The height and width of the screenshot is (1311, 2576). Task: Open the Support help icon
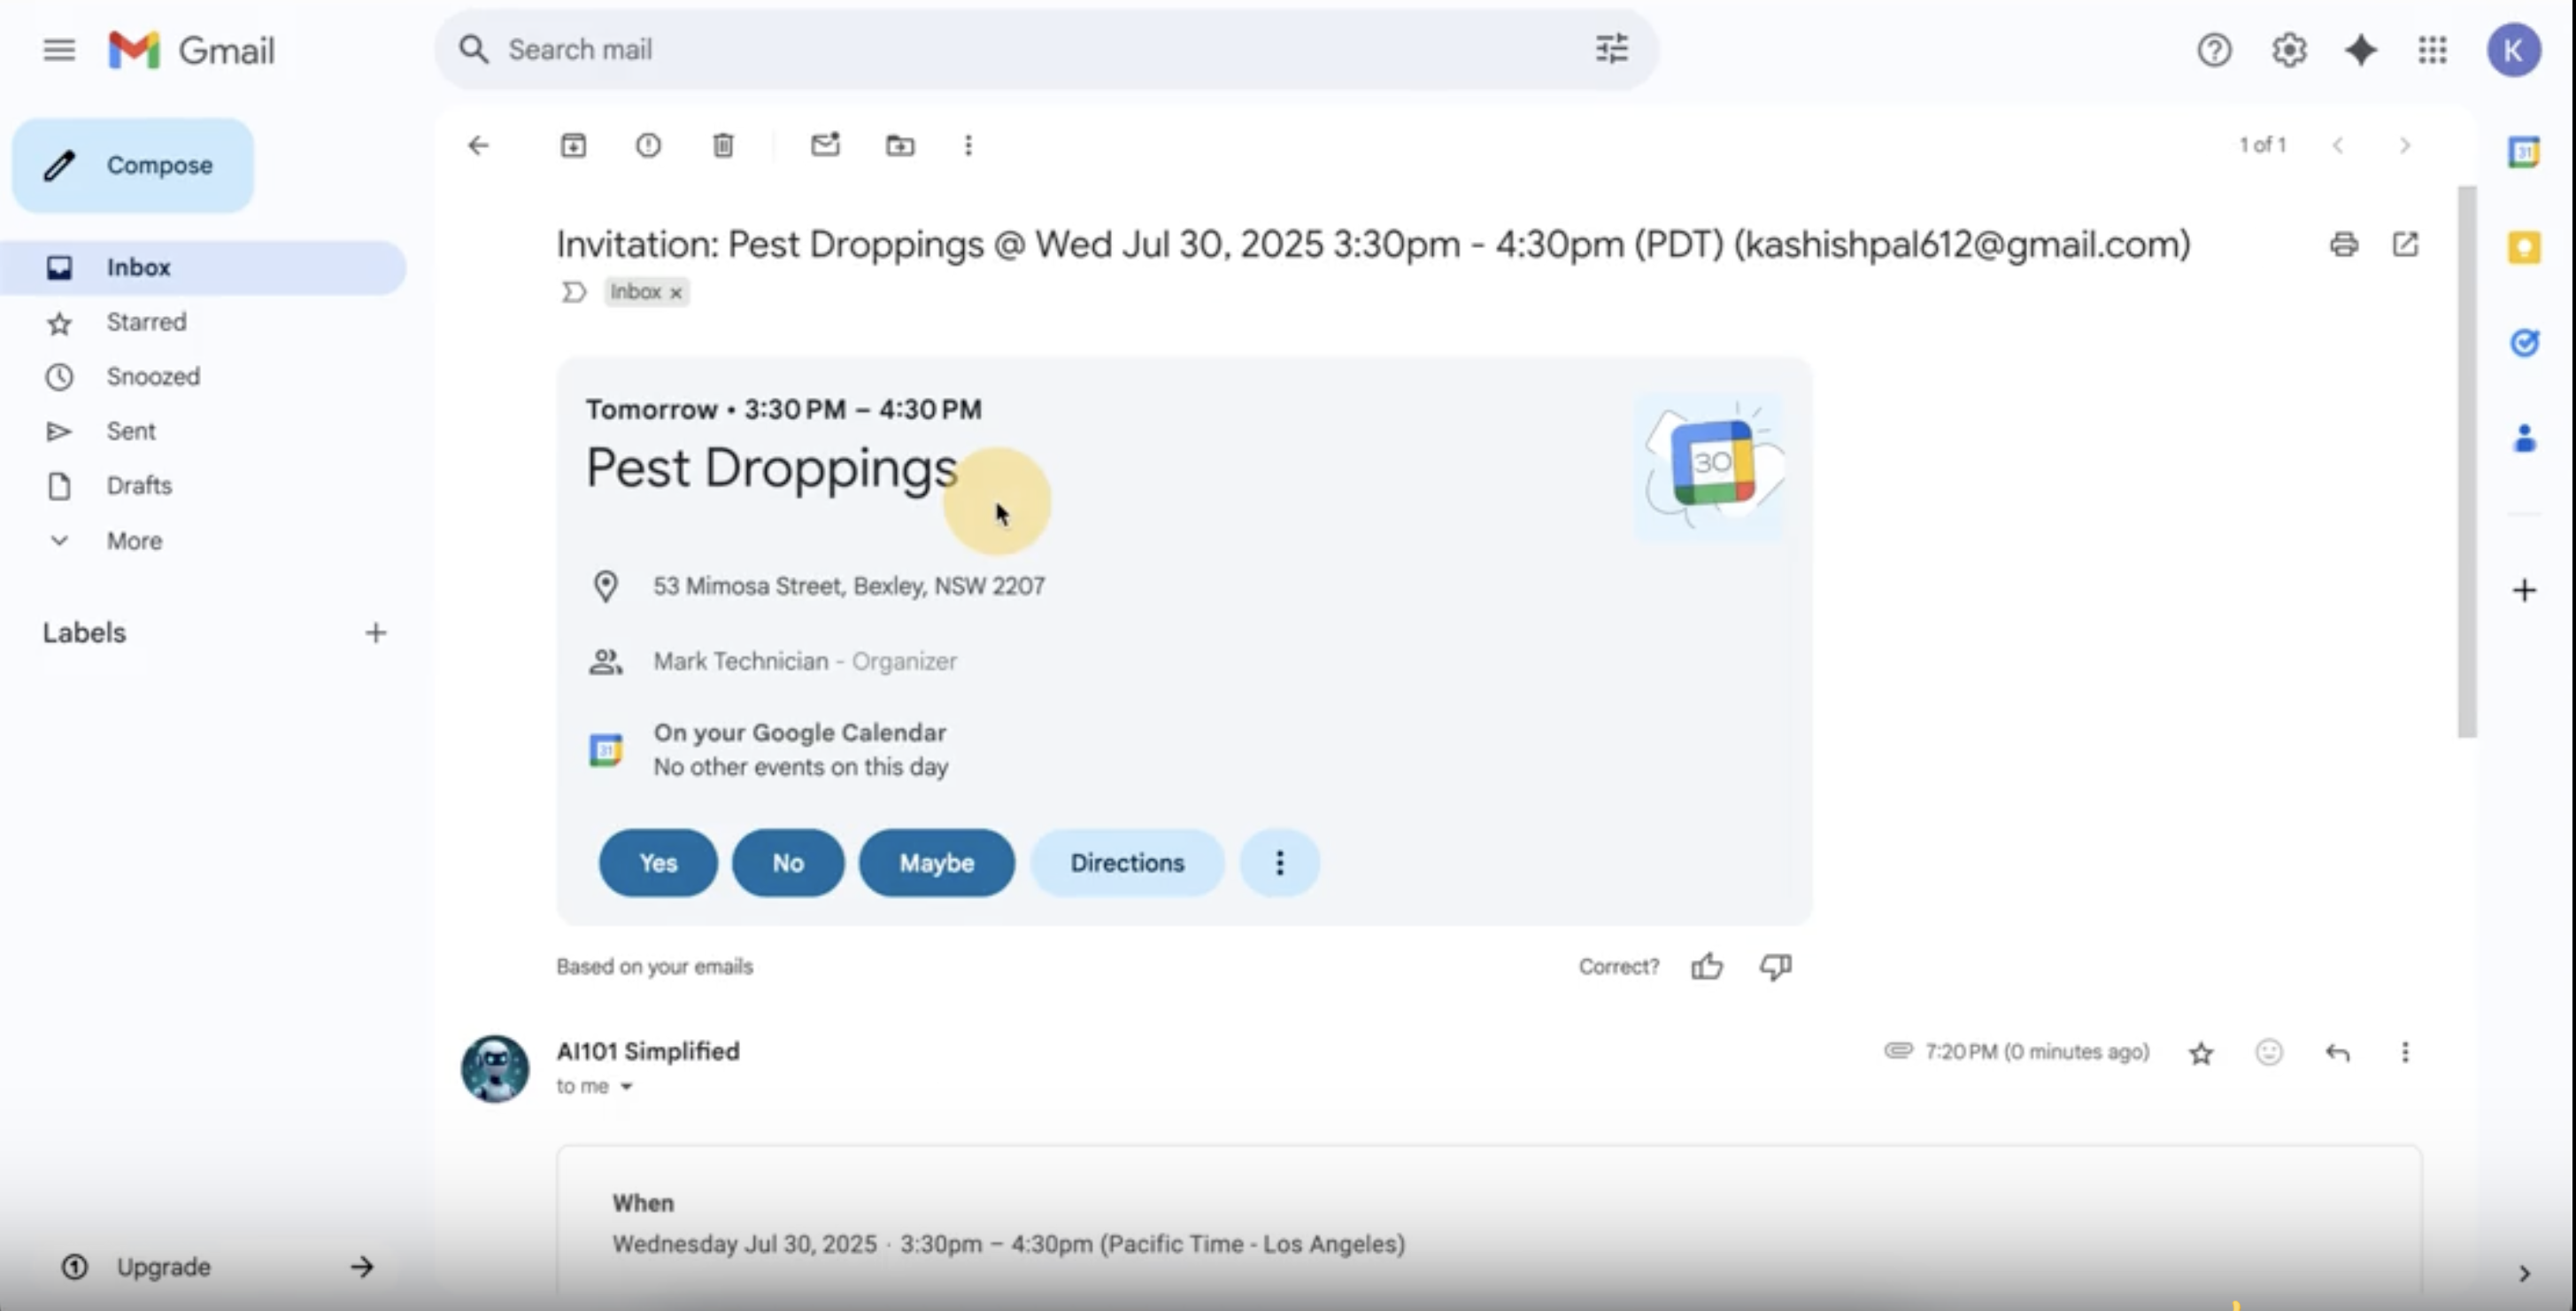point(2214,50)
